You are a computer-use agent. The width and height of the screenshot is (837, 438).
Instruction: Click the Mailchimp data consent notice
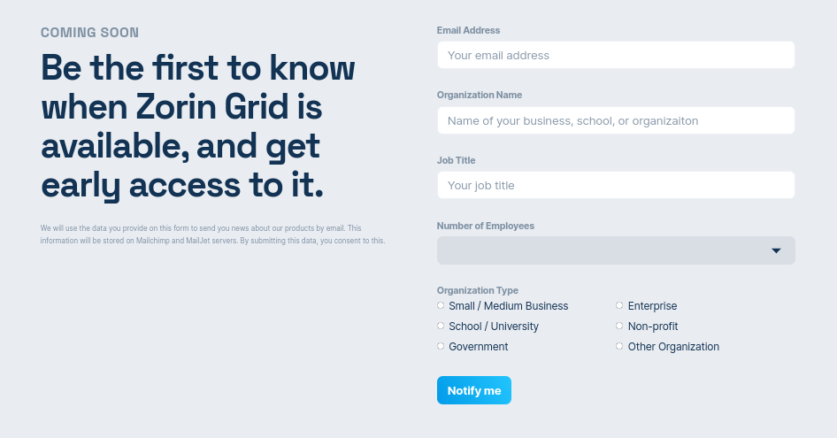(212, 234)
